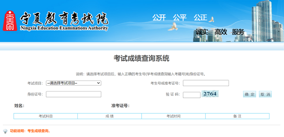This screenshot has height=137, width=284.
Task: Click the 成绩 column header
Action: coord(110,116)
